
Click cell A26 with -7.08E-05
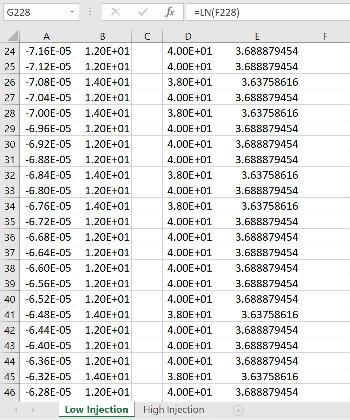(x=46, y=82)
